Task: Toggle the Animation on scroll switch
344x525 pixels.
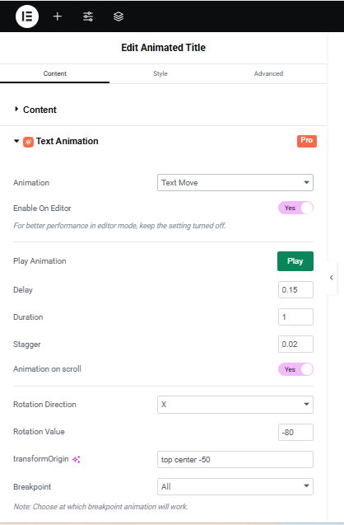Action: 295,369
